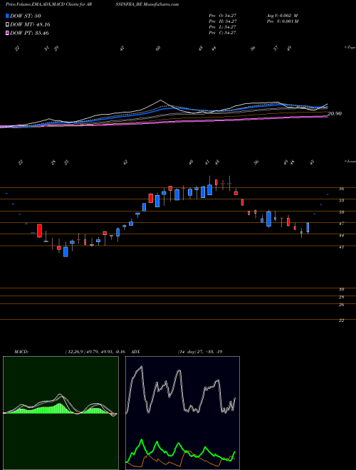356x470 pixels.
Task: Click the ADX panel header label
Action: [x=135, y=352]
